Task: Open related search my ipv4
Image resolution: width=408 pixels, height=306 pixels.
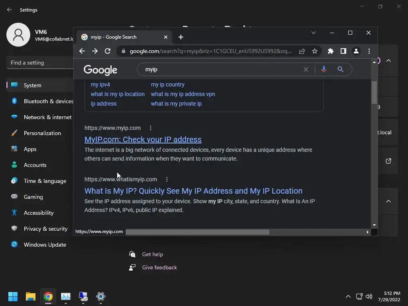Action: [100, 84]
